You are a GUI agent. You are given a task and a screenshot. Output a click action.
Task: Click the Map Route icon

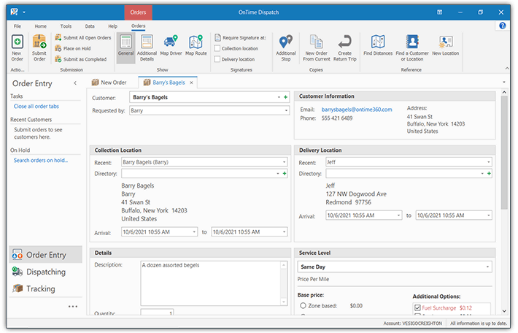point(196,45)
